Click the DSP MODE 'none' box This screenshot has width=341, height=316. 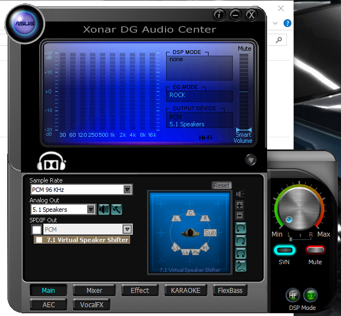tap(199, 68)
